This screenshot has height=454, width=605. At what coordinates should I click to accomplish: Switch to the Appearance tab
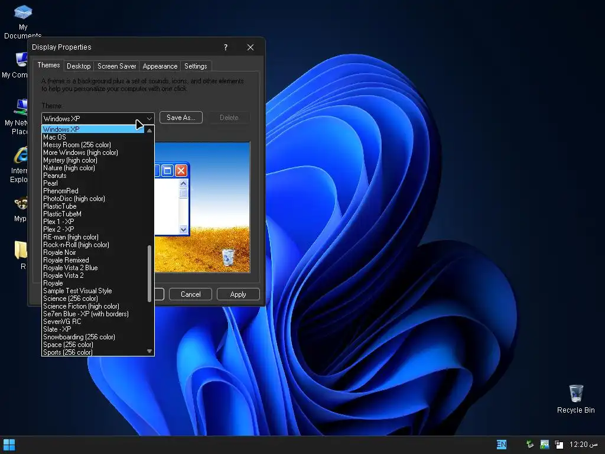point(160,66)
